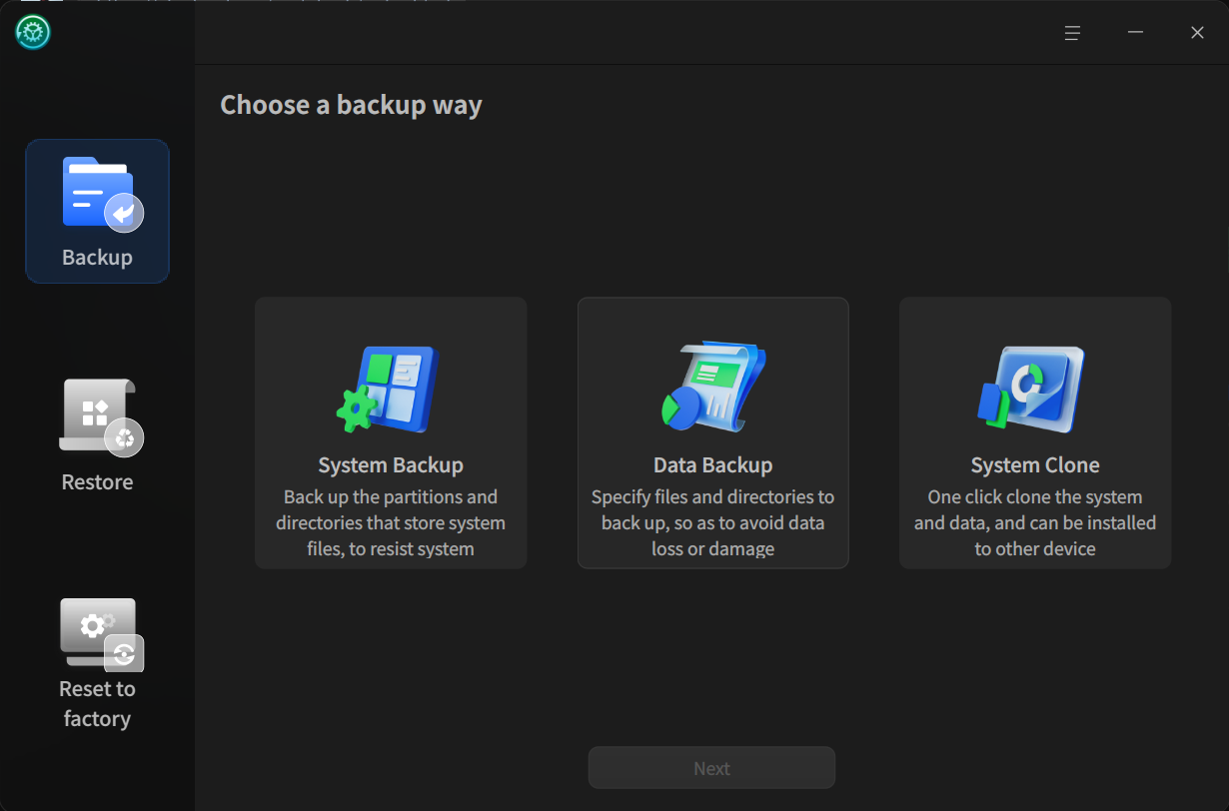Open the hamburger main menu
The width and height of the screenshot is (1229, 811).
1072,33
